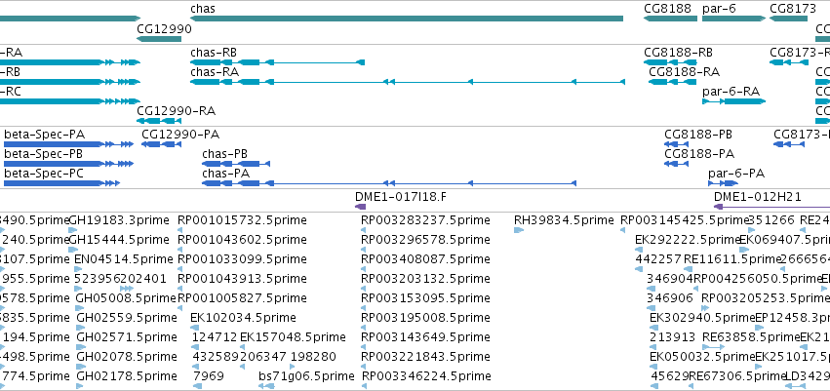
Task: Click the CG8173 gene bar
Action: [788, 19]
